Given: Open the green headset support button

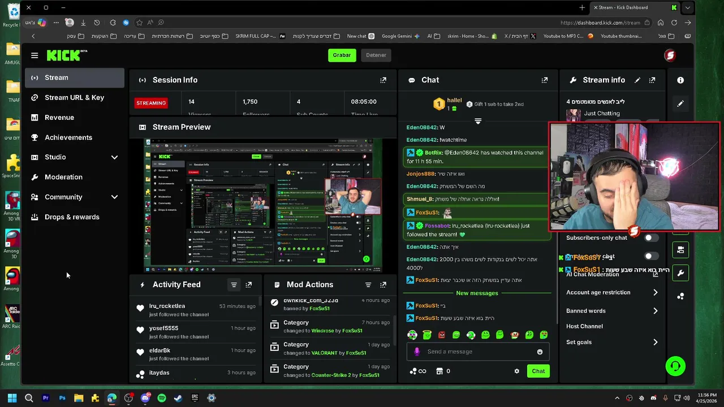Looking at the screenshot, I should [675, 366].
